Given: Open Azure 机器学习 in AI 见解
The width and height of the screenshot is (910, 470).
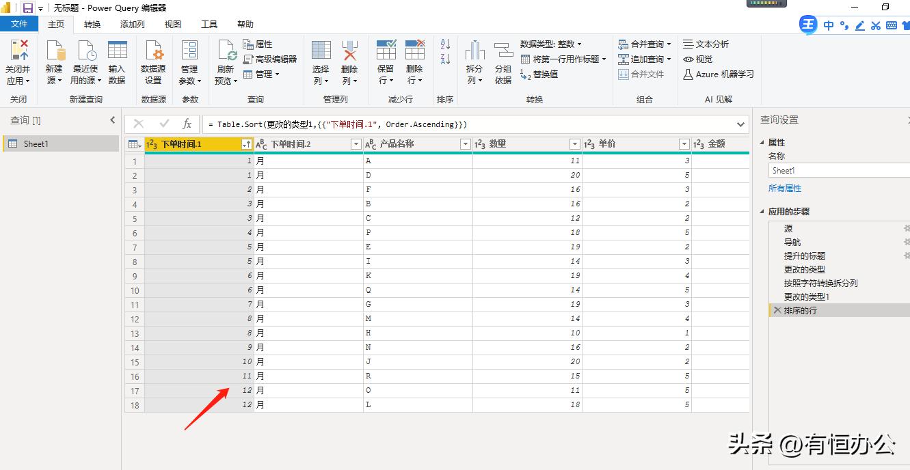Looking at the screenshot, I should point(718,74).
